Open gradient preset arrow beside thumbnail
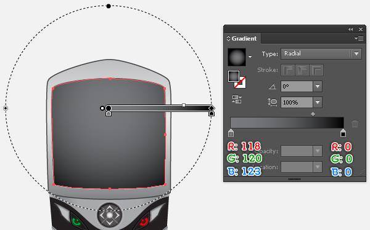Screen dimensions: 370x230 (250, 57)
